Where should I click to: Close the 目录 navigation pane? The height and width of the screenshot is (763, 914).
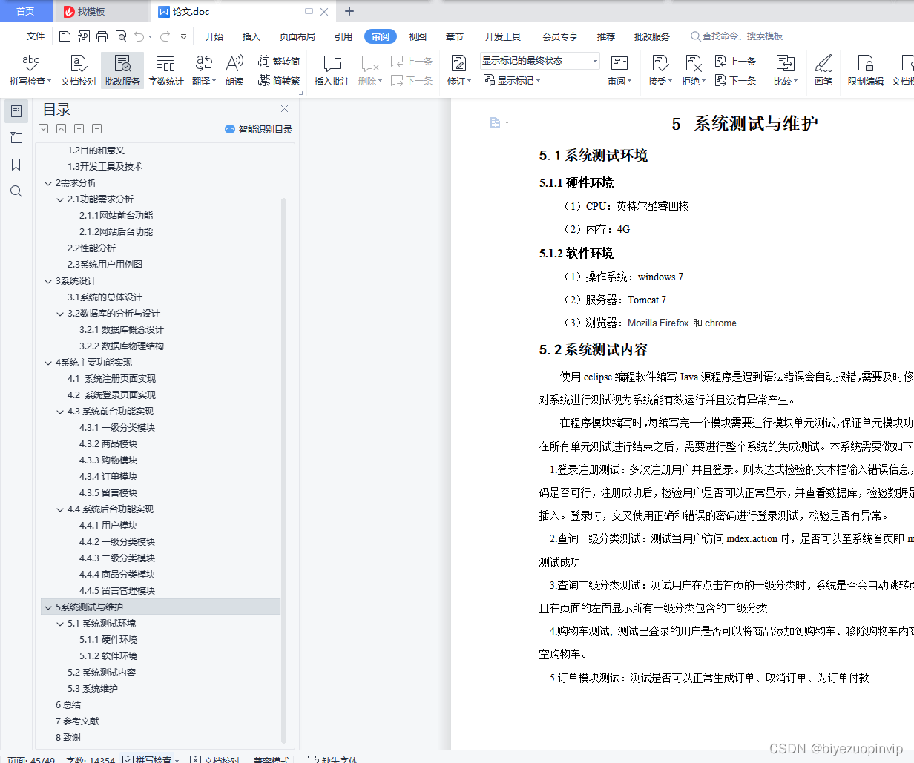pos(284,109)
